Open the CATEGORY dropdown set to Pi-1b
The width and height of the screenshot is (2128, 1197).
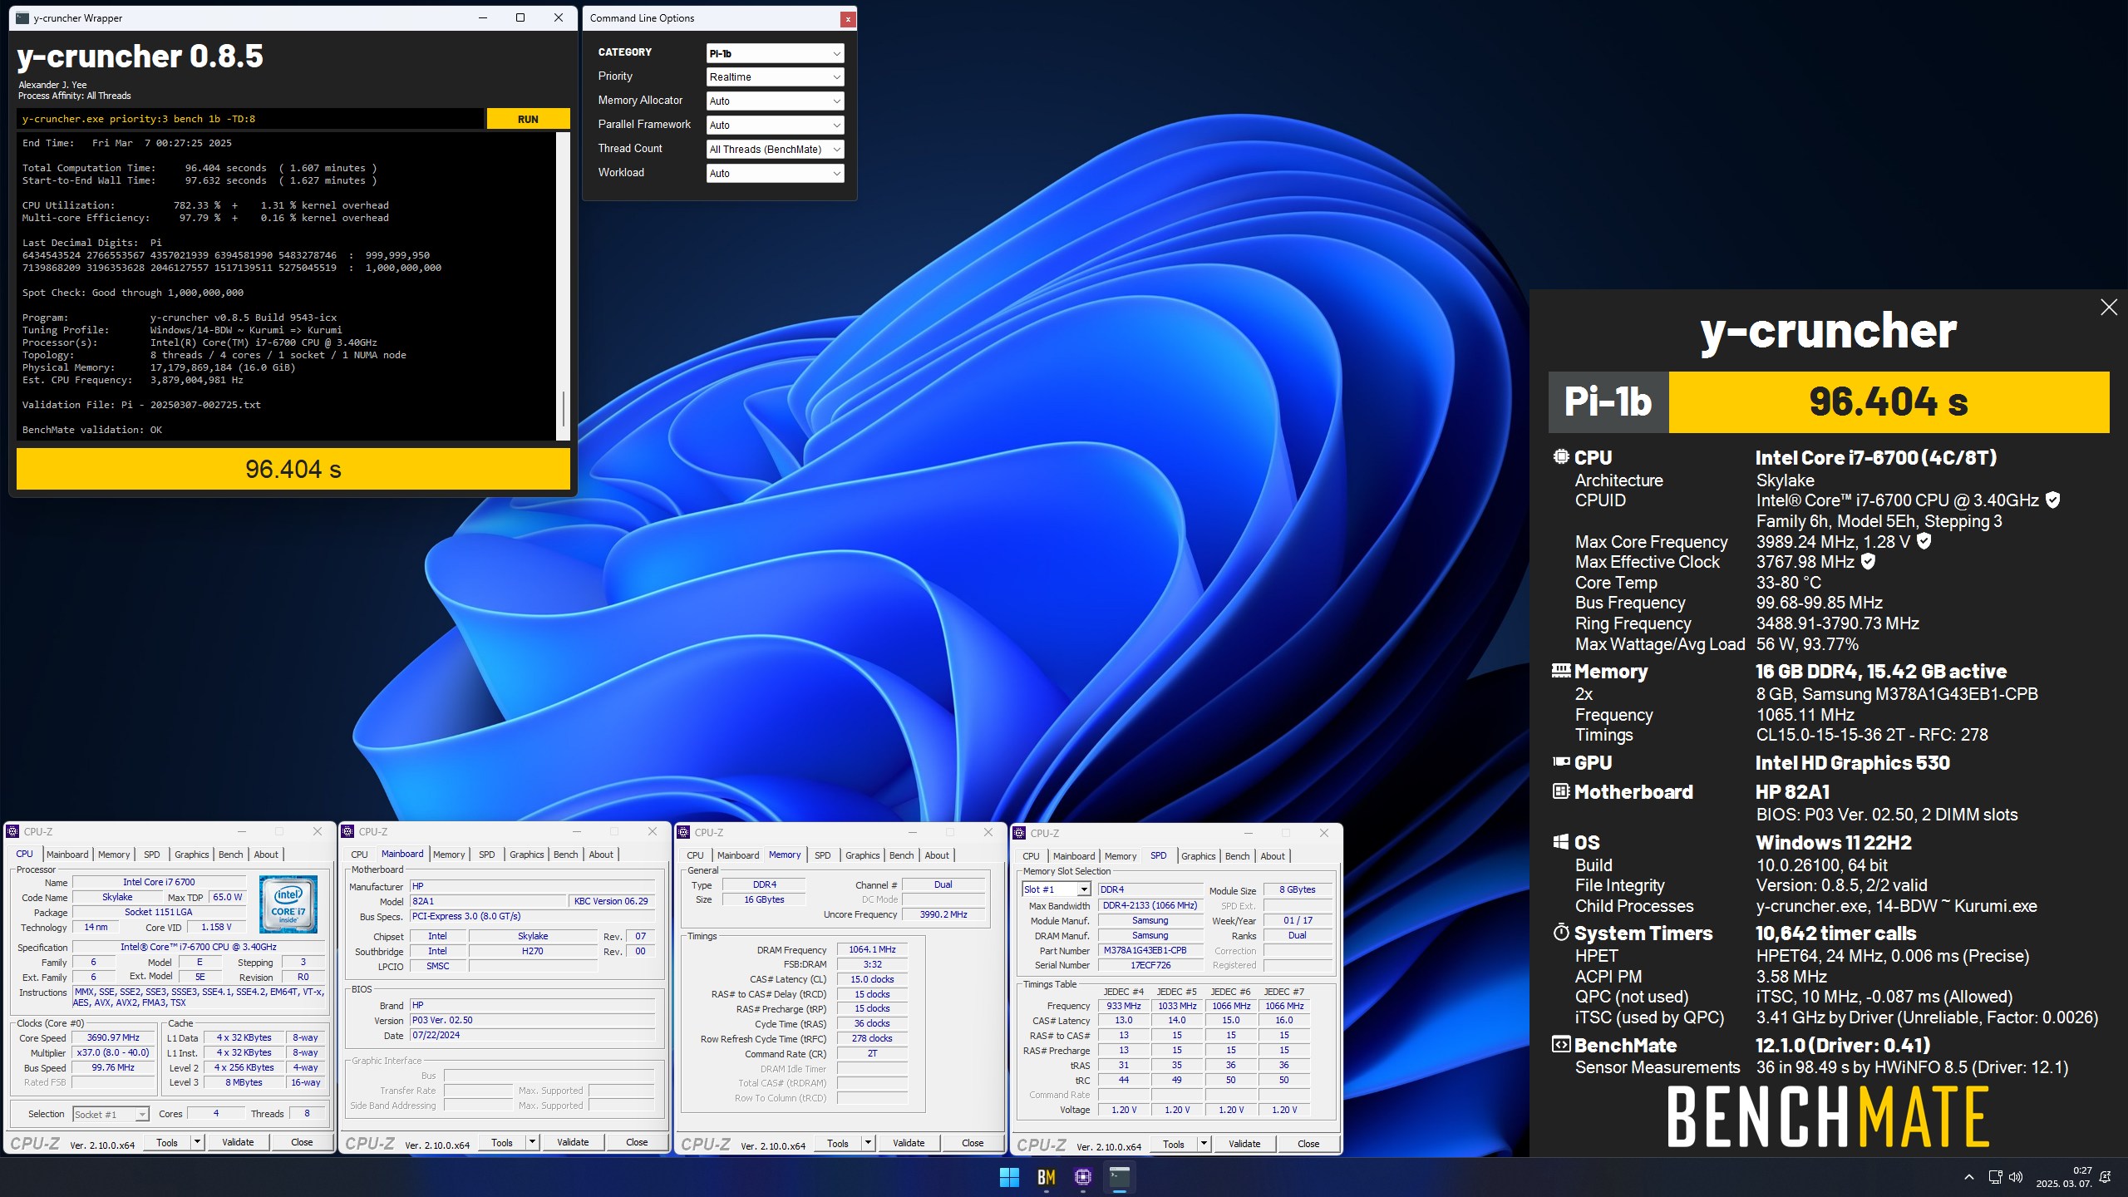(775, 53)
